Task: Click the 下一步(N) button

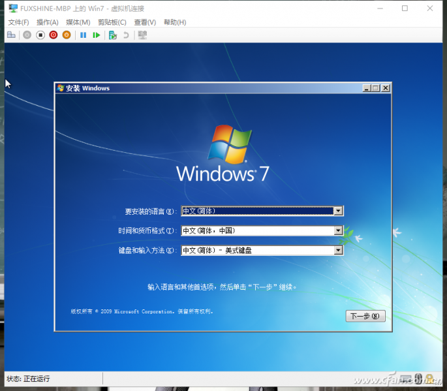Action: pyautogui.click(x=365, y=316)
